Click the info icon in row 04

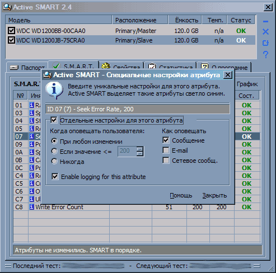coord(31,121)
